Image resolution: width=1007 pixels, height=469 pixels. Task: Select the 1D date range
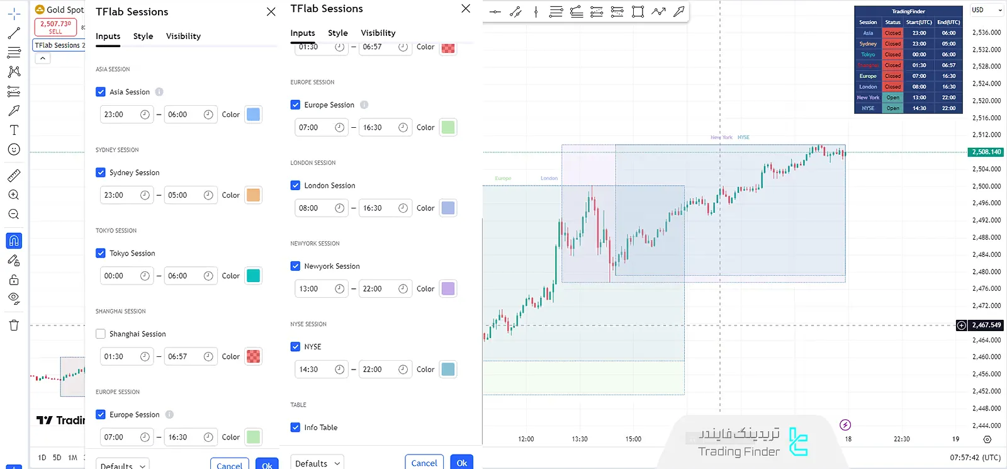click(x=42, y=458)
